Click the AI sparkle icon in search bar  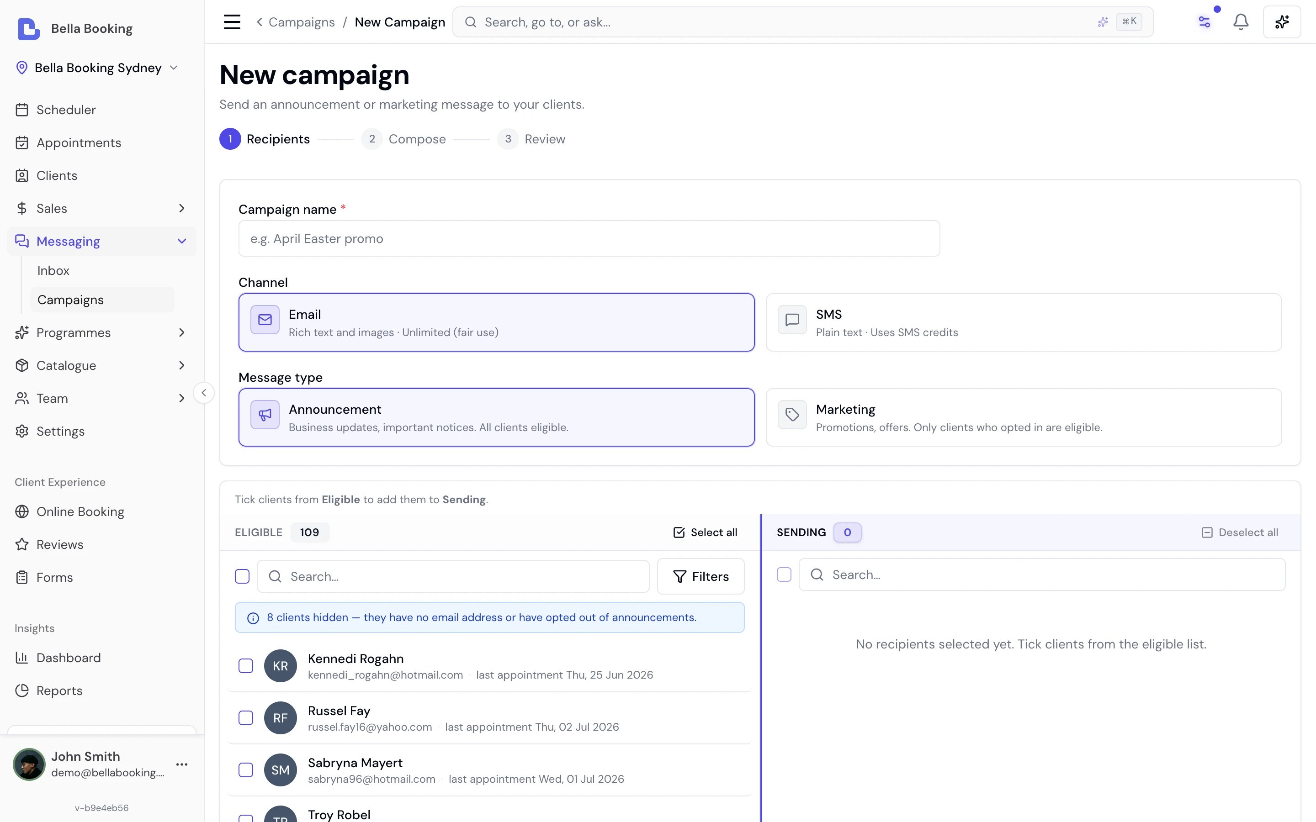pyautogui.click(x=1102, y=22)
